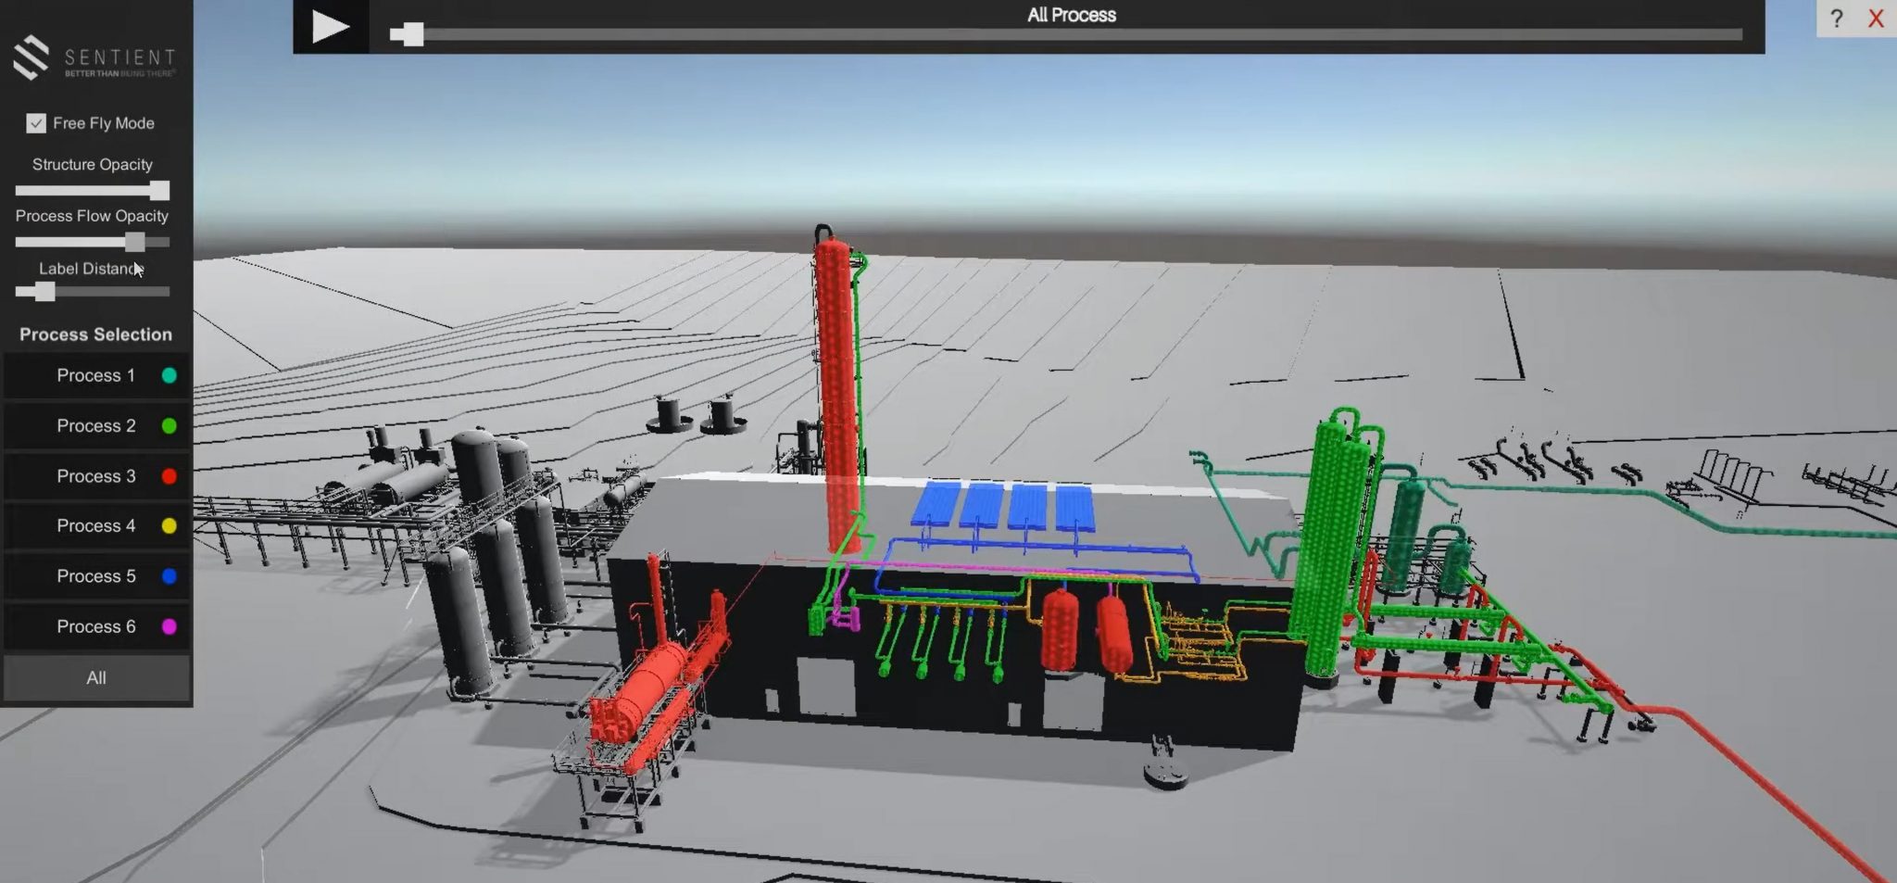Image resolution: width=1897 pixels, height=883 pixels.
Task: Click the teal color swatch for Process 1
Action: click(x=168, y=375)
